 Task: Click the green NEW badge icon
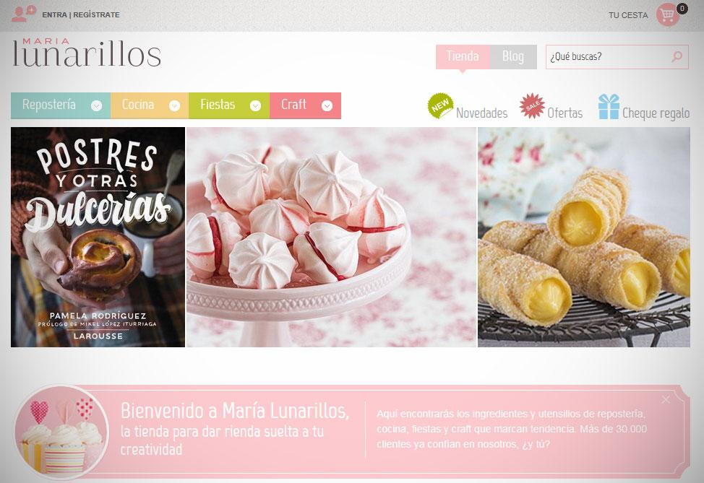point(440,106)
